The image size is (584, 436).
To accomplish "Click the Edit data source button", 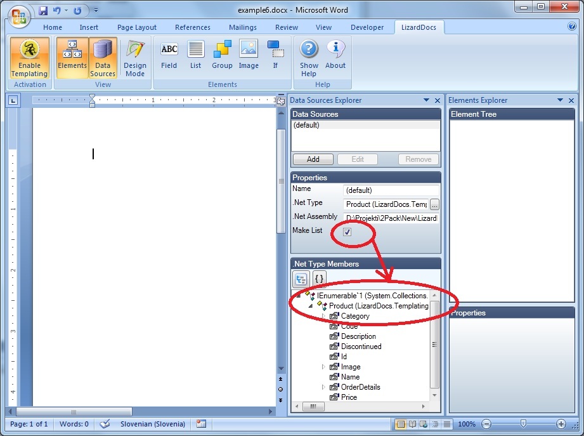I will 358,159.
